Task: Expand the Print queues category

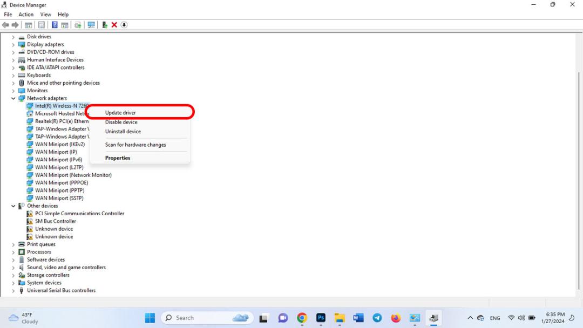Action: (13, 244)
